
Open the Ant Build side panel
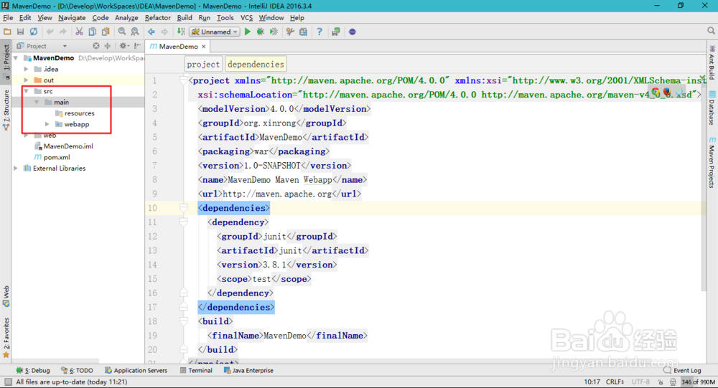[712, 62]
